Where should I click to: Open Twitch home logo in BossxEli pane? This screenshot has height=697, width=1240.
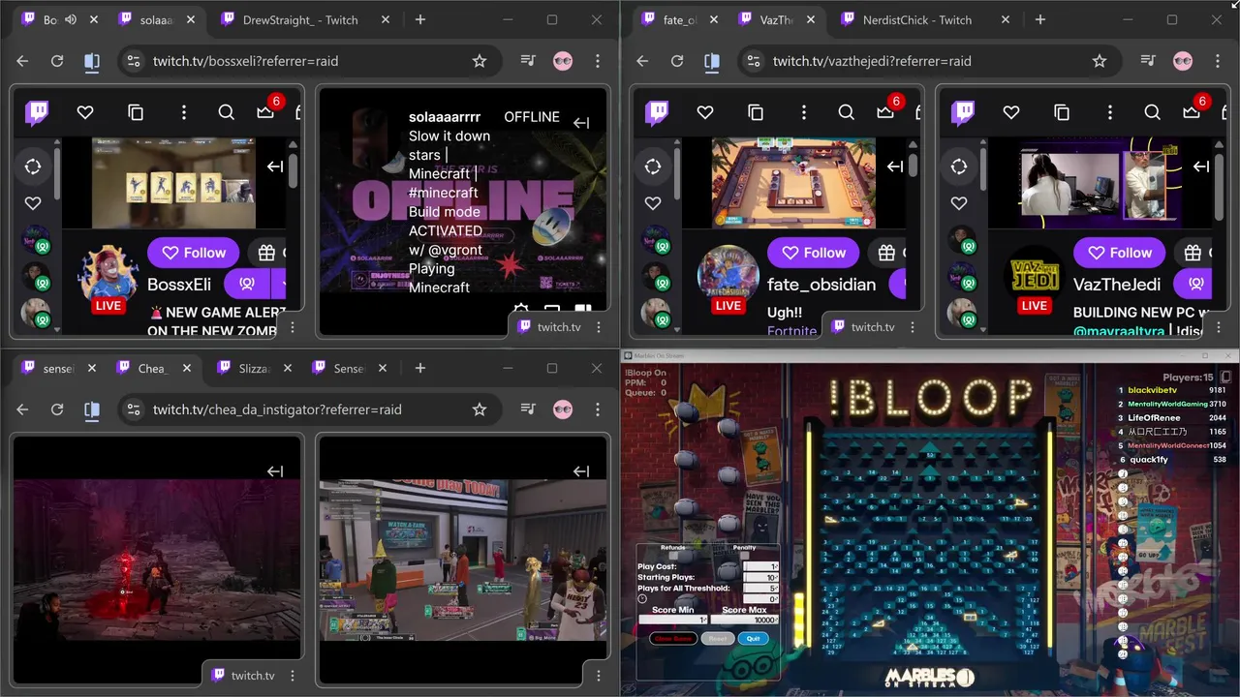(37, 112)
